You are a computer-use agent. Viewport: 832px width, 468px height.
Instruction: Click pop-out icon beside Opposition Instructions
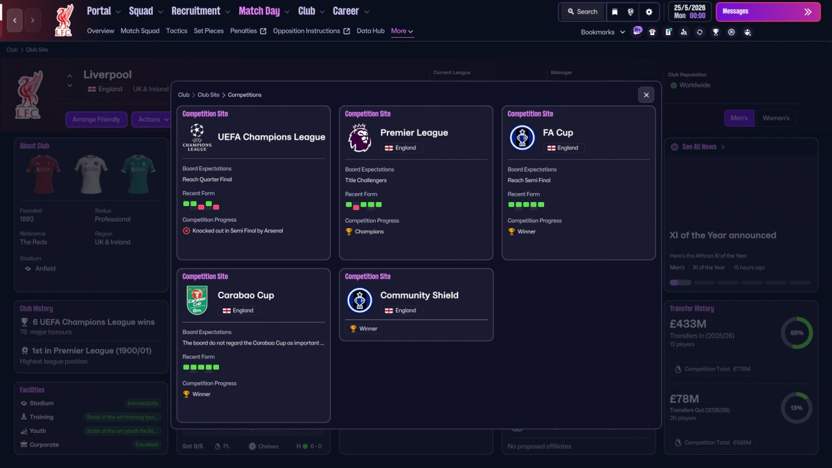(x=346, y=31)
